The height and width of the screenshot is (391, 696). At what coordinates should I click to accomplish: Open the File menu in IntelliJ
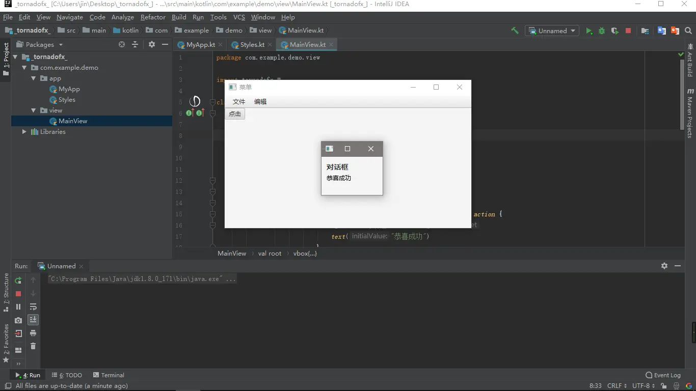pos(8,17)
